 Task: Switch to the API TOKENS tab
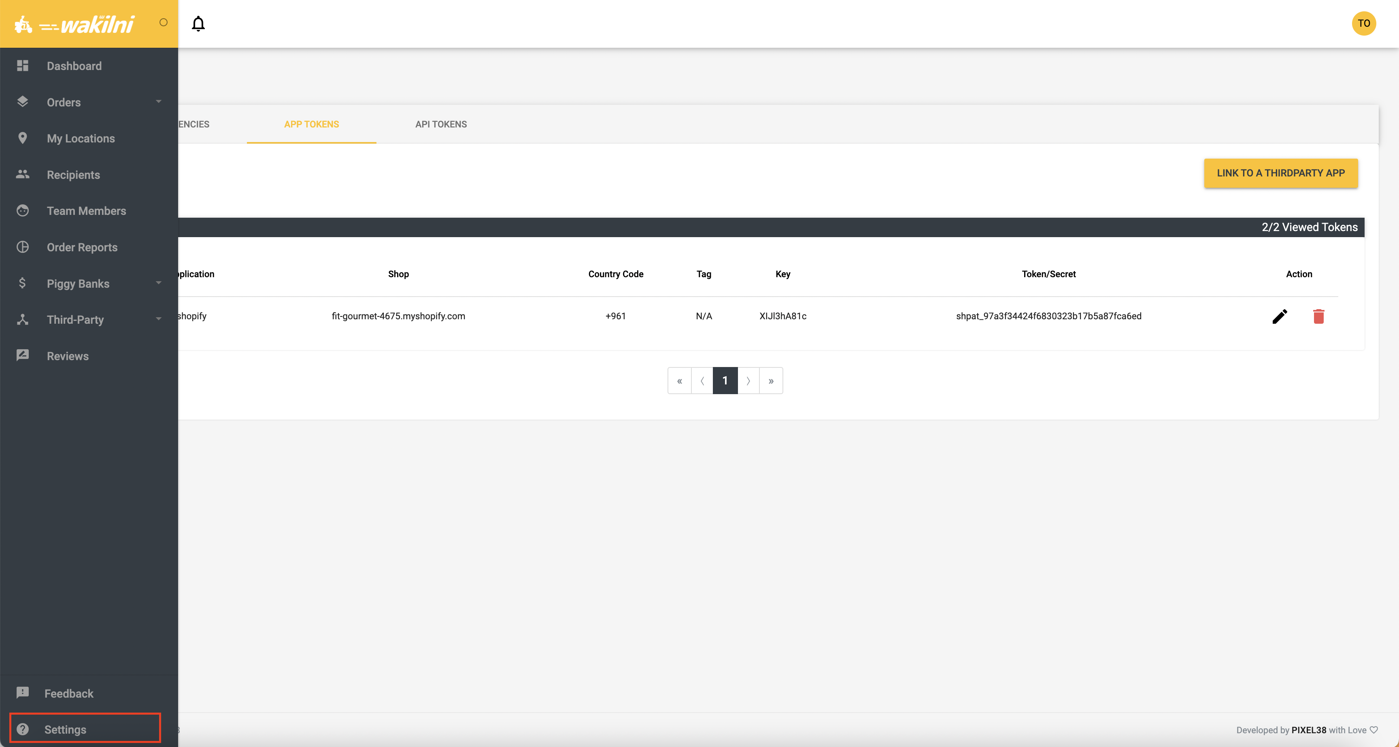440,124
